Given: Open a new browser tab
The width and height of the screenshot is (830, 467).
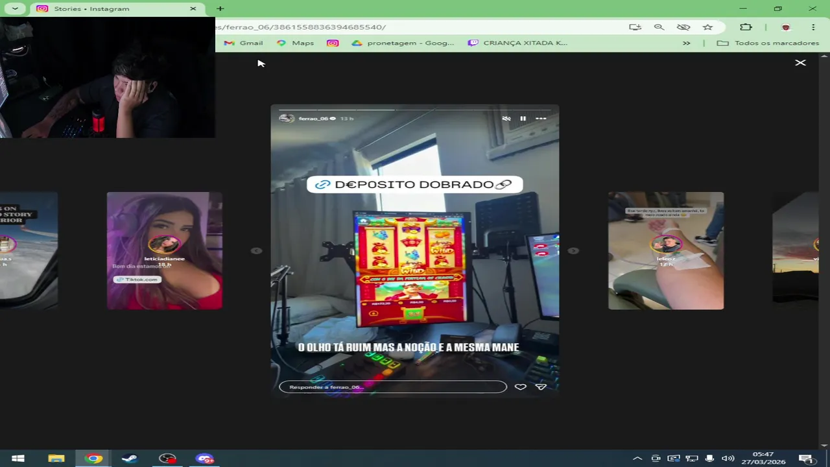Looking at the screenshot, I should click(220, 8).
